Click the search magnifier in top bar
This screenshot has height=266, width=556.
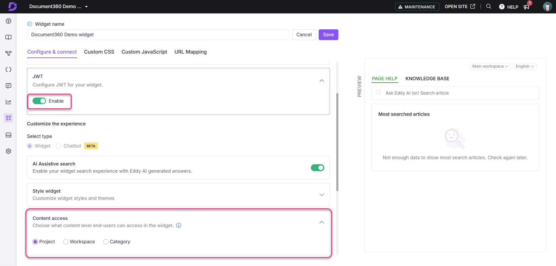pyautogui.click(x=489, y=6)
